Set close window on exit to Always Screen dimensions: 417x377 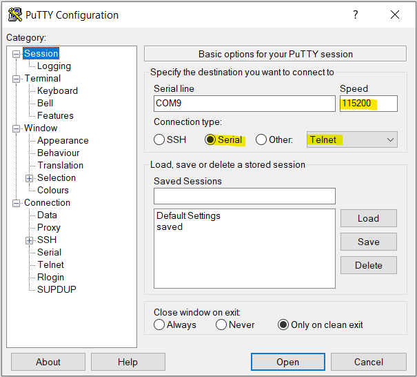[x=160, y=325]
